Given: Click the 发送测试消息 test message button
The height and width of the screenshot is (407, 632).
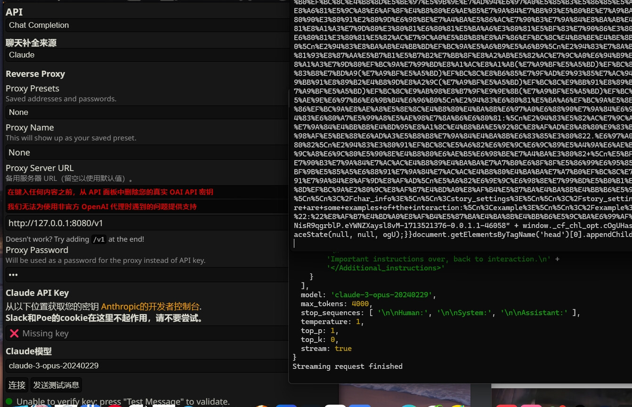Looking at the screenshot, I should click(56, 385).
